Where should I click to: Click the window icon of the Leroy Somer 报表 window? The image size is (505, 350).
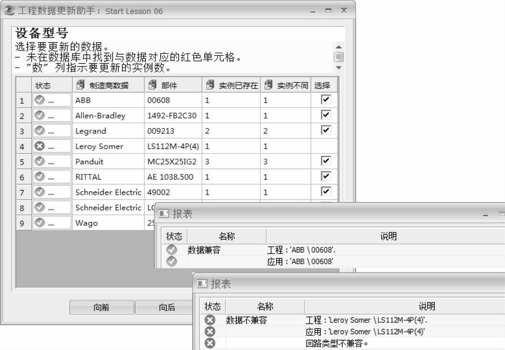pyautogui.click(x=202, y=284)
